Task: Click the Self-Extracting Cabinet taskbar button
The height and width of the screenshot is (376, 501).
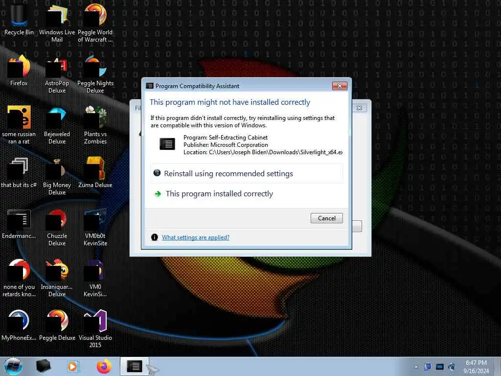Action: pyautogui.click(x=135, y=366)
